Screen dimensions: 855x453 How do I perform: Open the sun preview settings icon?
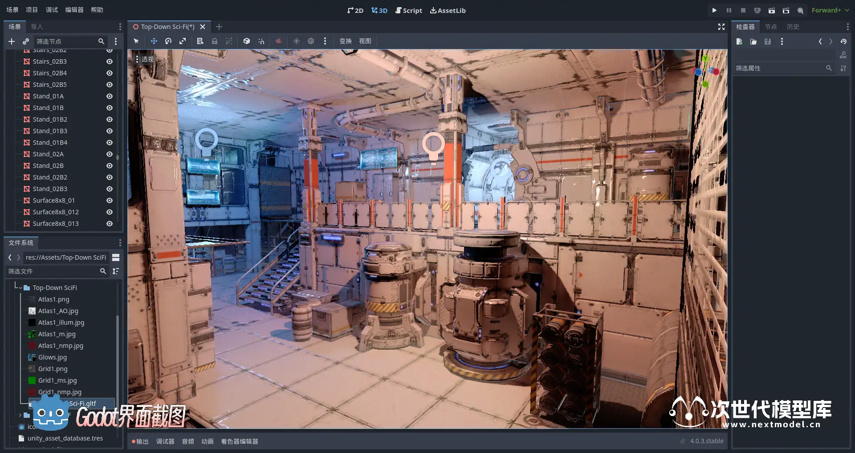pos(296,41)
